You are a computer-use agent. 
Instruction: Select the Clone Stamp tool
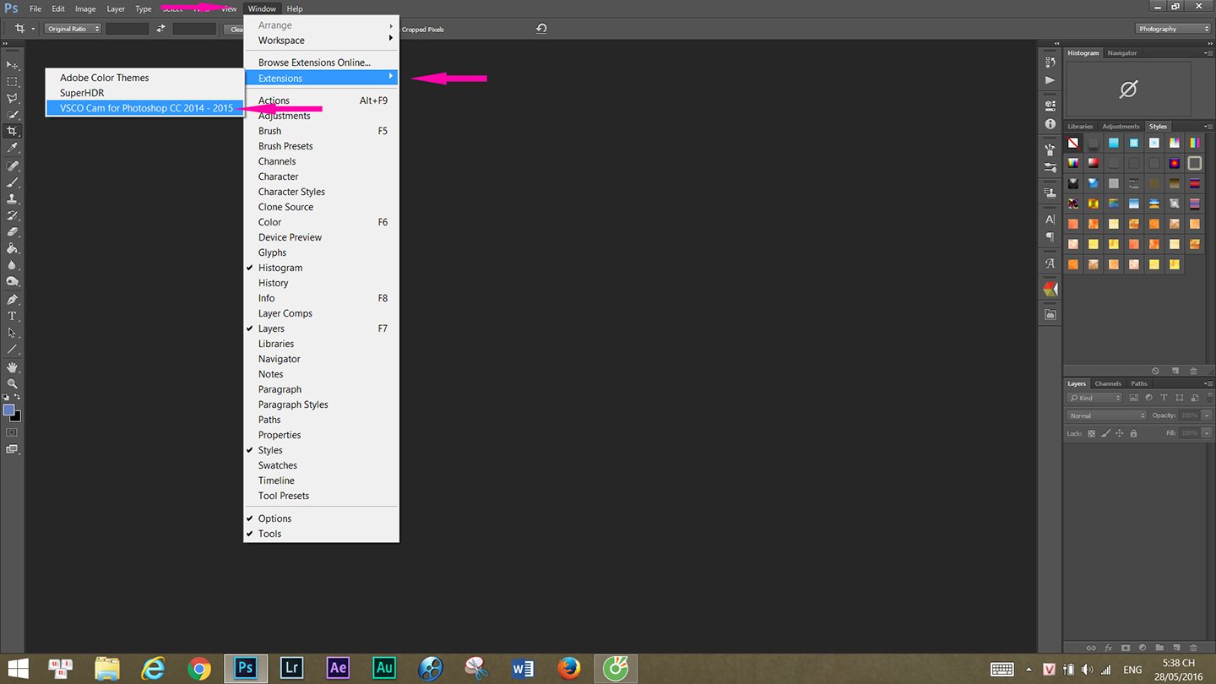coord(12,199)
